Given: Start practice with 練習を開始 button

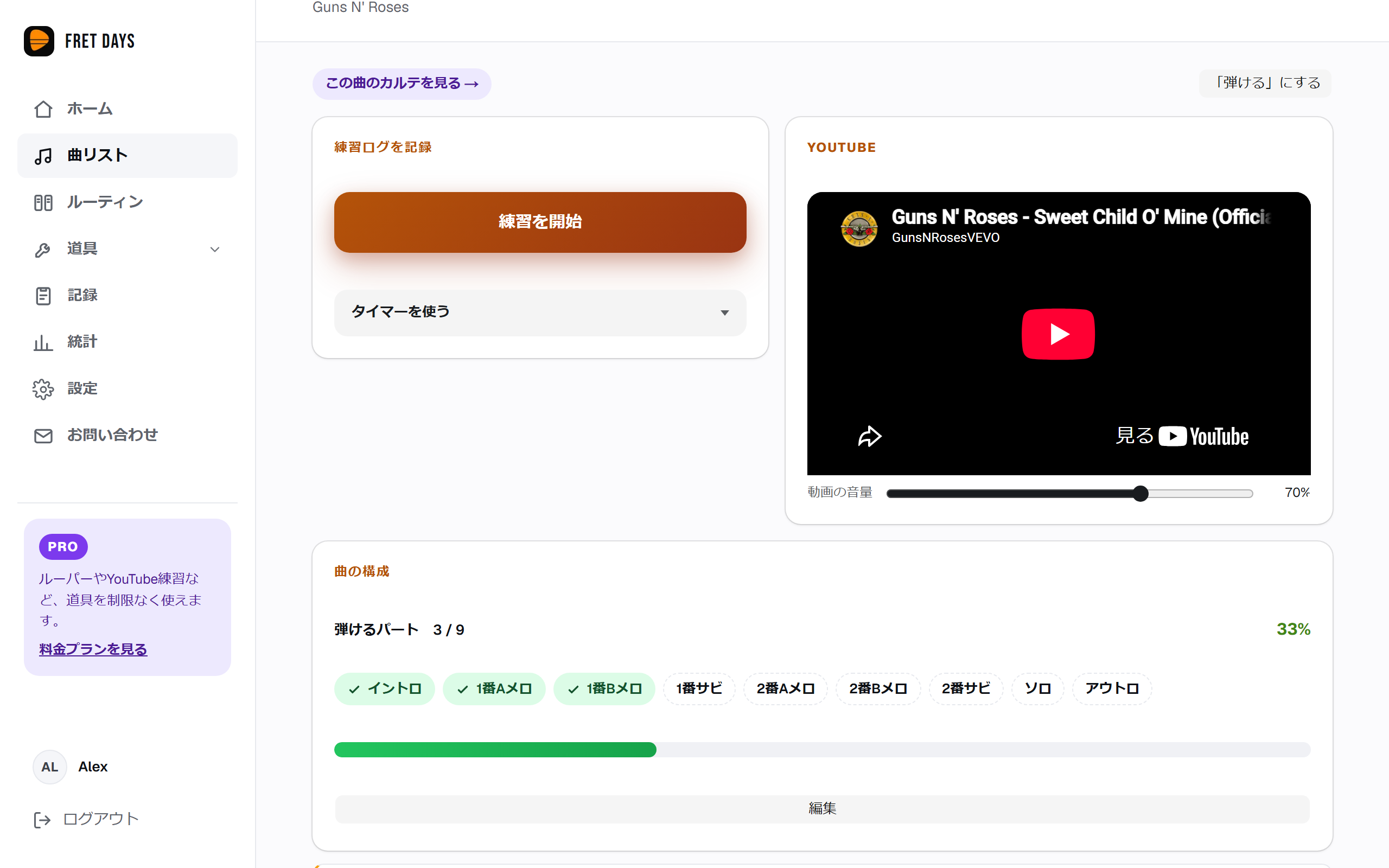Looking at the screenshot, I should (x=540, y=222).
